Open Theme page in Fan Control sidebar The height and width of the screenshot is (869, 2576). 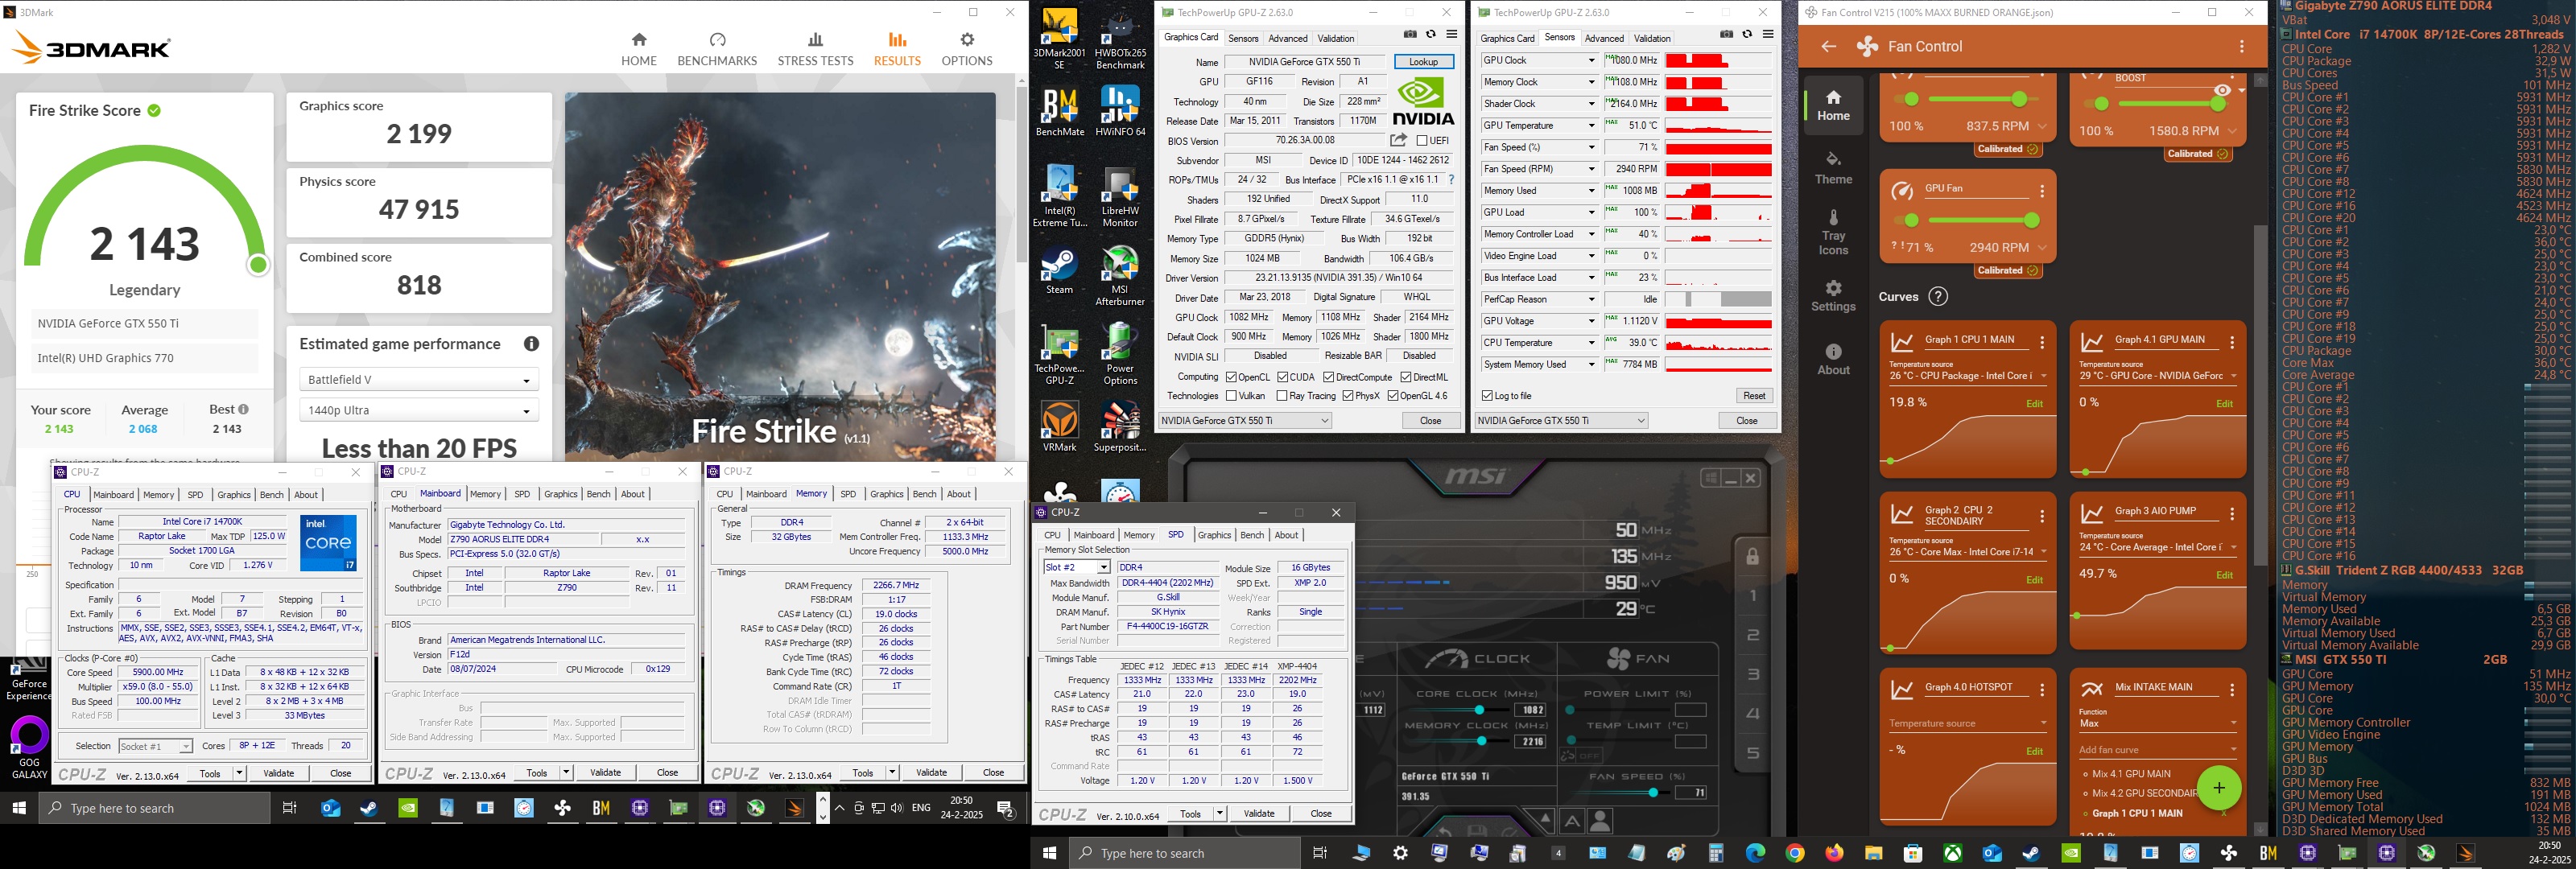pyautogui.click(x=1833, y=168)
